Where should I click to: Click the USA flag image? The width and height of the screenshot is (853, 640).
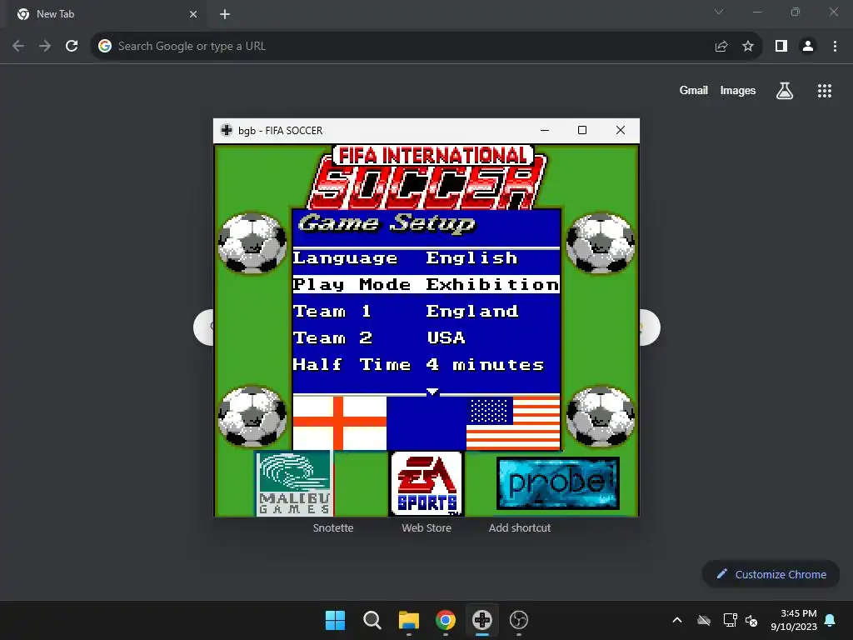coord(513,423)
